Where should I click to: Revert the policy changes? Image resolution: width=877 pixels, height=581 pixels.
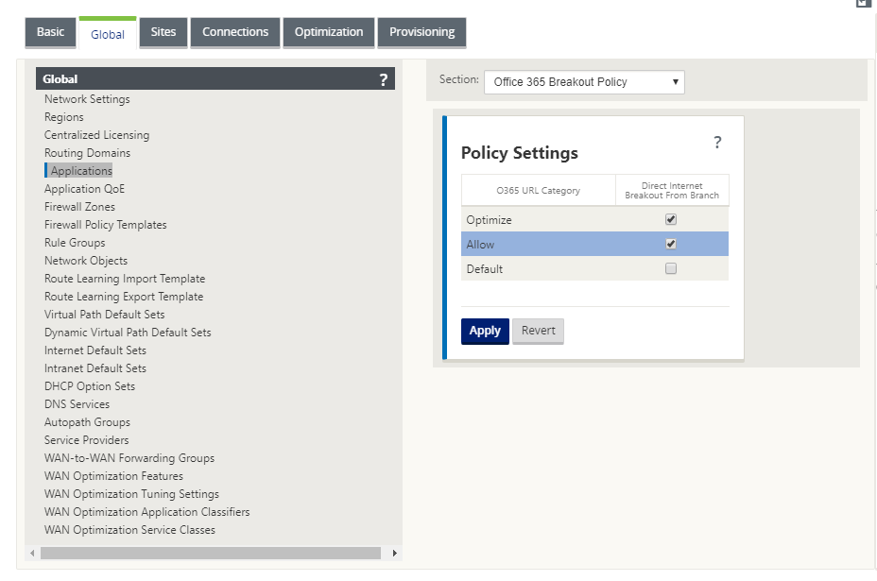(x=538, y=331)
